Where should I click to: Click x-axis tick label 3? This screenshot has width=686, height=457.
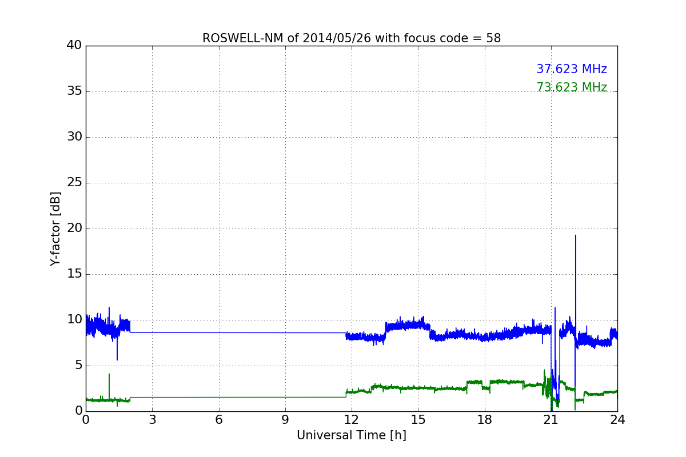152,420
